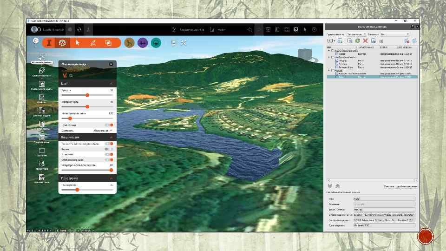Click the Контрастность slider handle
Screen dimensions: 446x251
88,107
